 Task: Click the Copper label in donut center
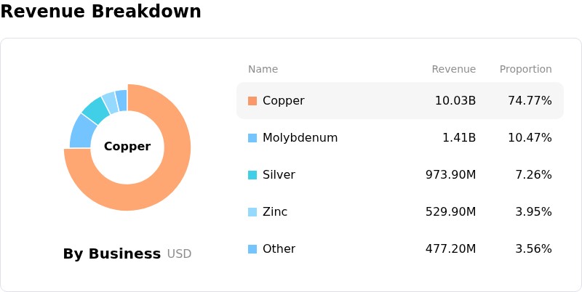(x=127, y=147)
